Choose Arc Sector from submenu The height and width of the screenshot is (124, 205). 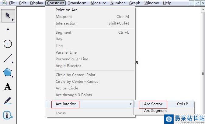coord(153,104)
